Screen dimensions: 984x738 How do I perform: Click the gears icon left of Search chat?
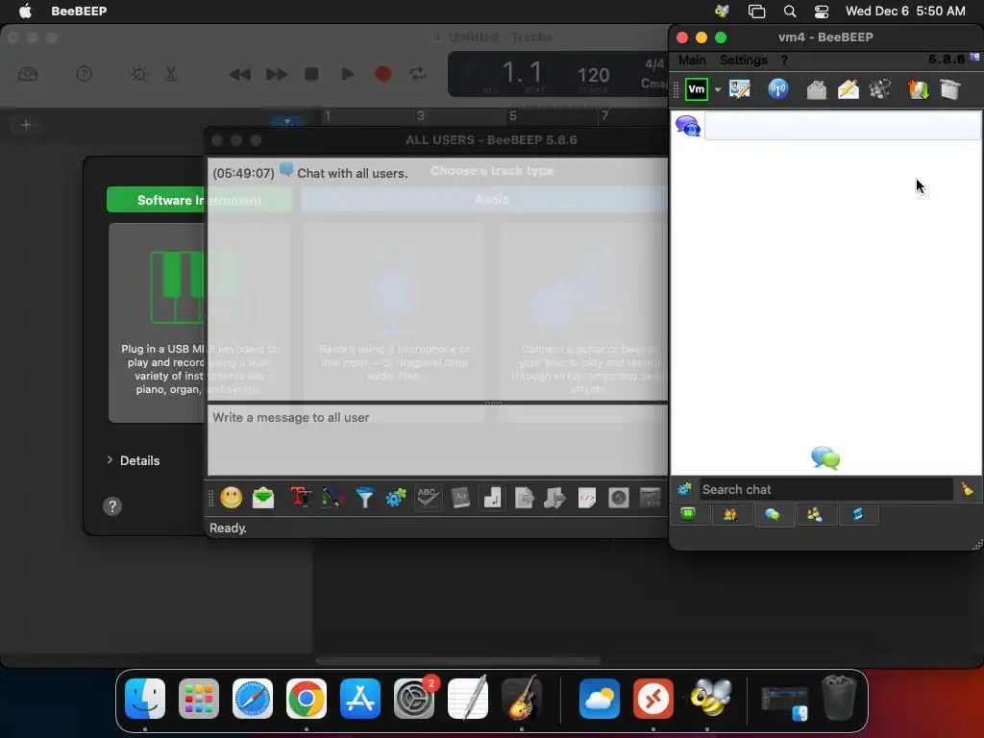684,489
